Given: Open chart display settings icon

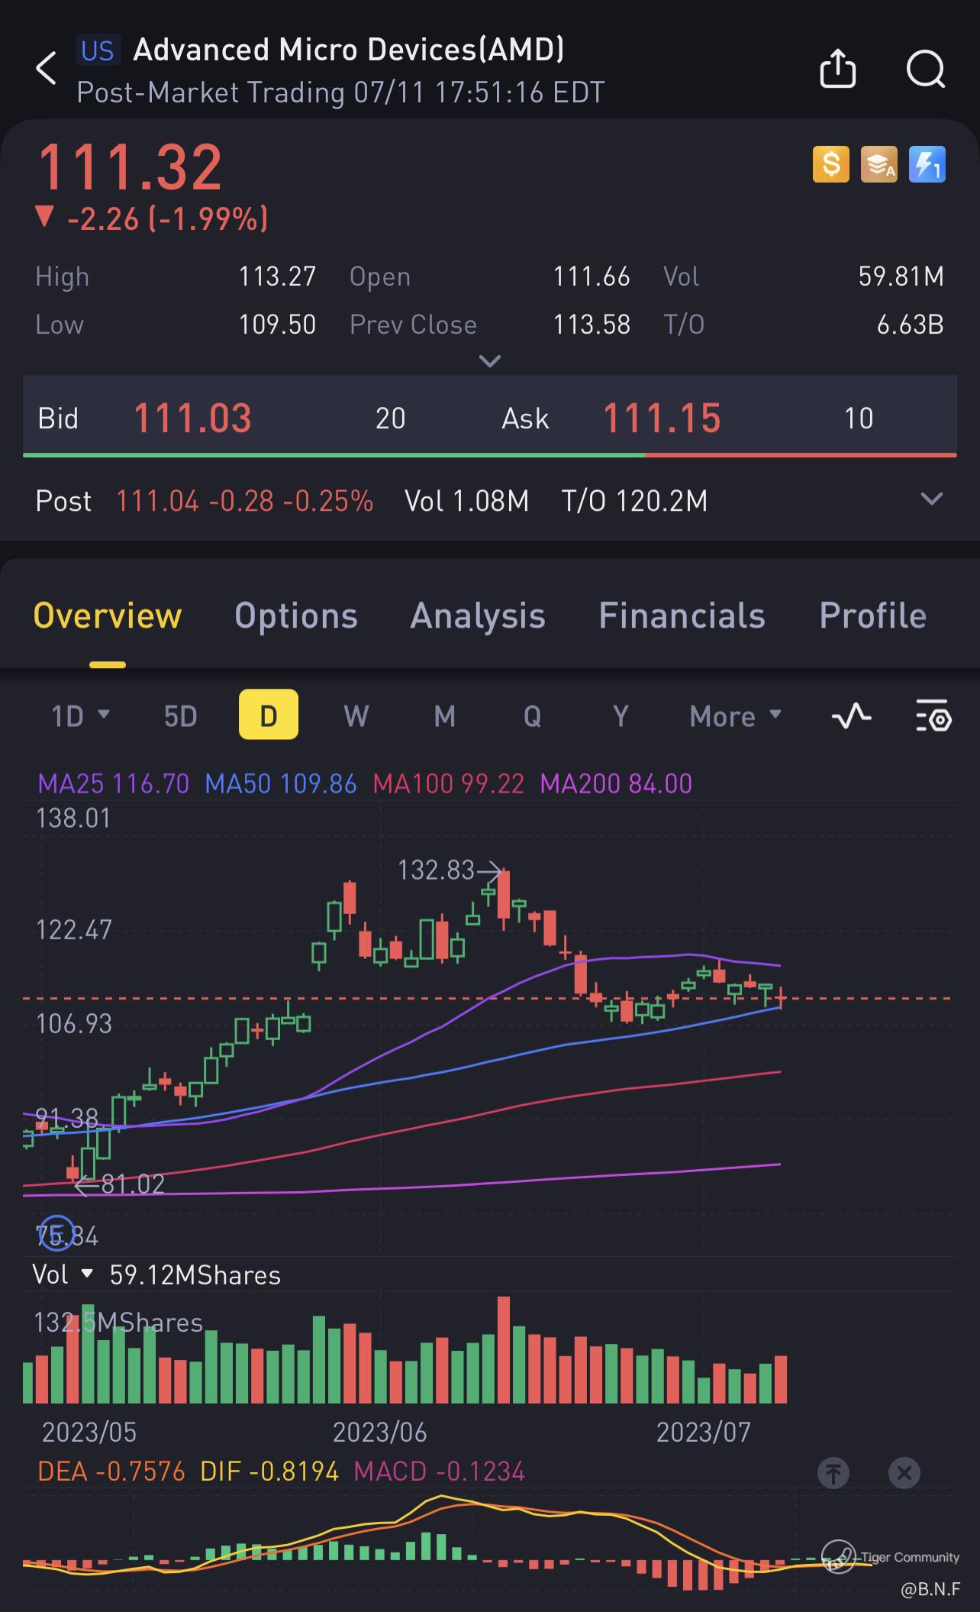Looking at the screenshot, I should pyautogui.click(x=933, y=716).
